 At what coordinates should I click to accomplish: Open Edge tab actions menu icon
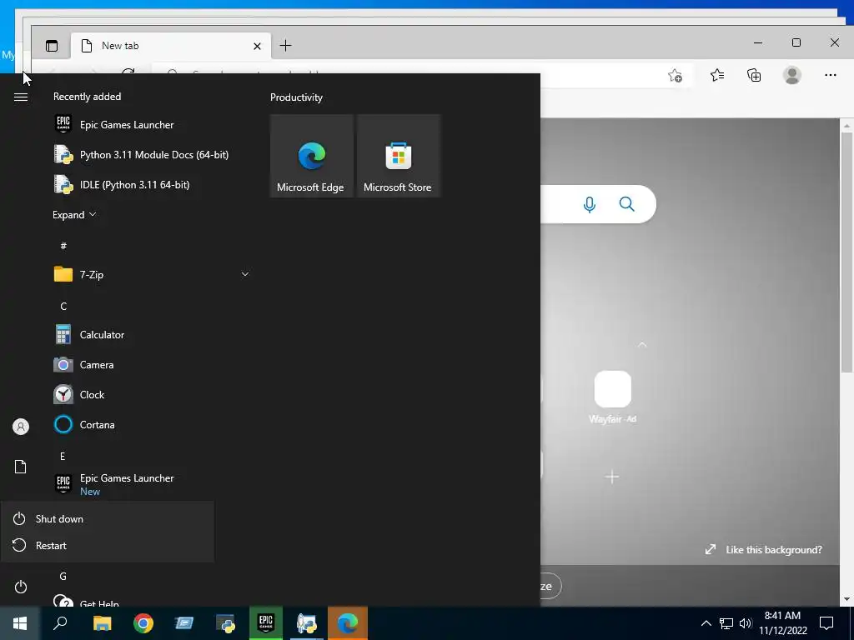click(x=52, y=46)
